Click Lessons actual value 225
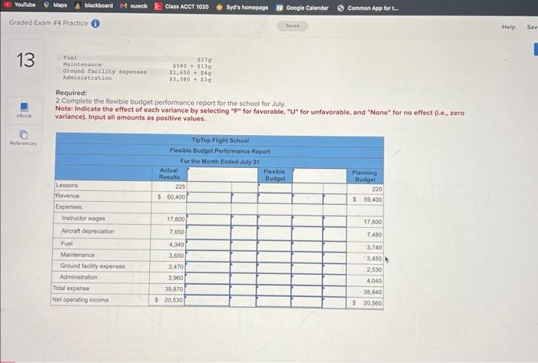Viewport: 538px width, 363px height. click(x=180, y=186)
